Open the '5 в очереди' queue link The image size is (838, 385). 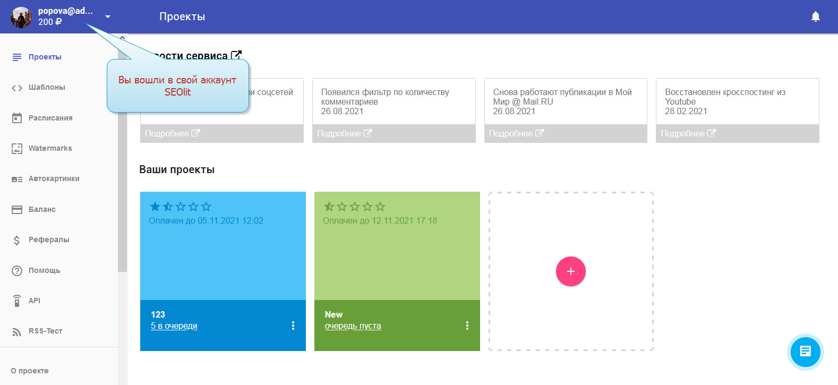coord(174,326)
